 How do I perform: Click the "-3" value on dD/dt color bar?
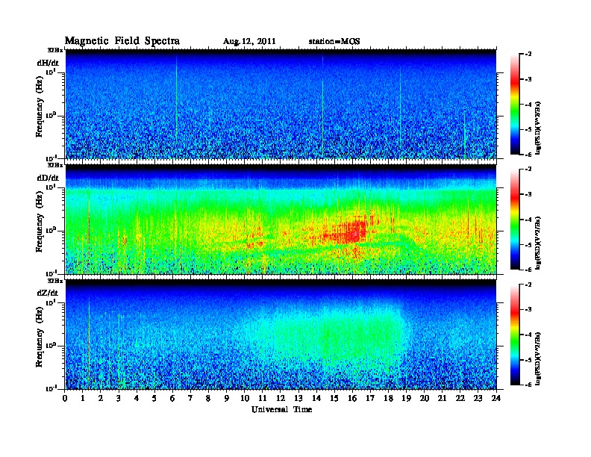tap(528, 194)
